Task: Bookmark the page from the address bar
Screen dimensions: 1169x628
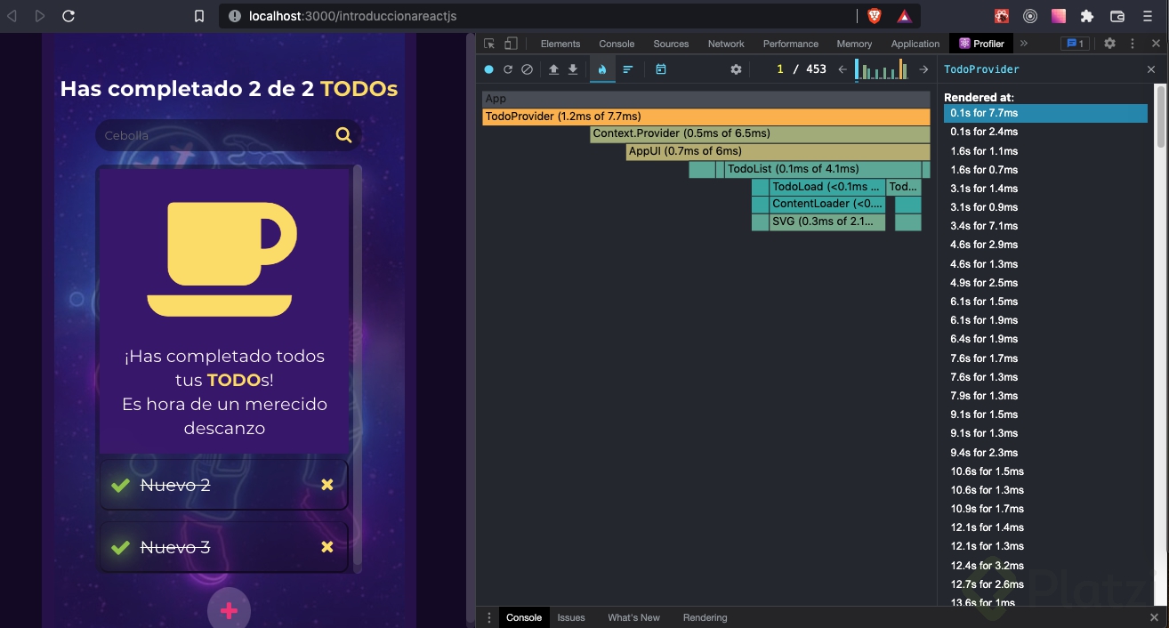Action: [199, 16]
